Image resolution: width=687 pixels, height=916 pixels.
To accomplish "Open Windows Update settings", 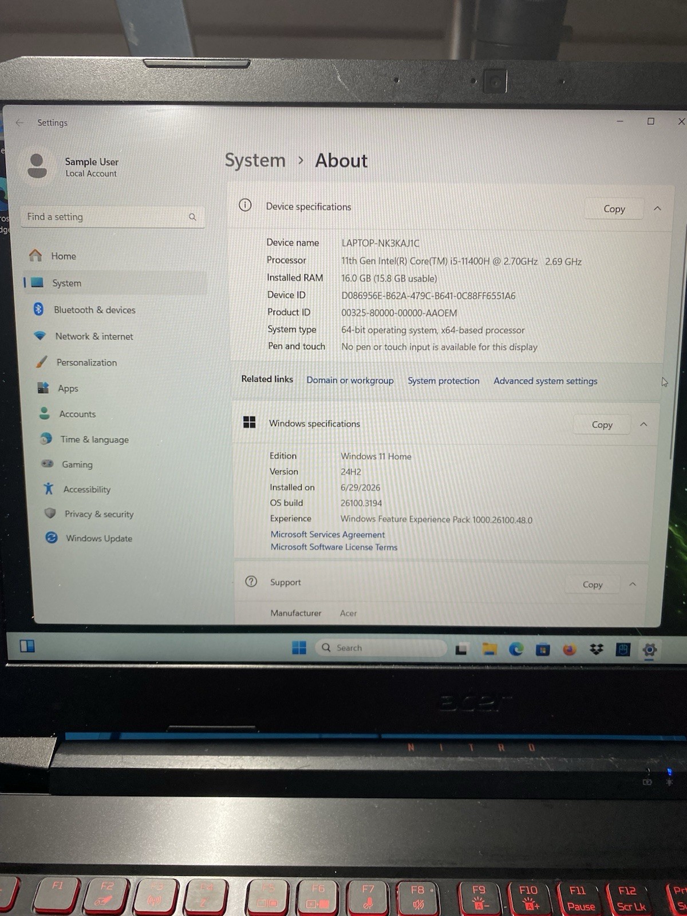I will tap(99, 538).
